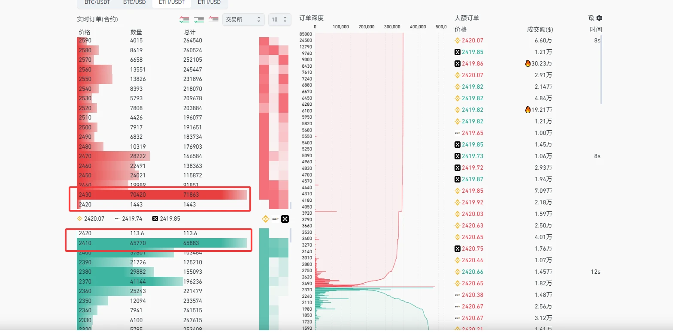Click Bybit icon on the 2419.65 large order
Image resolution: width=673 pixels, height=332 pixels.
click(458, 133)
